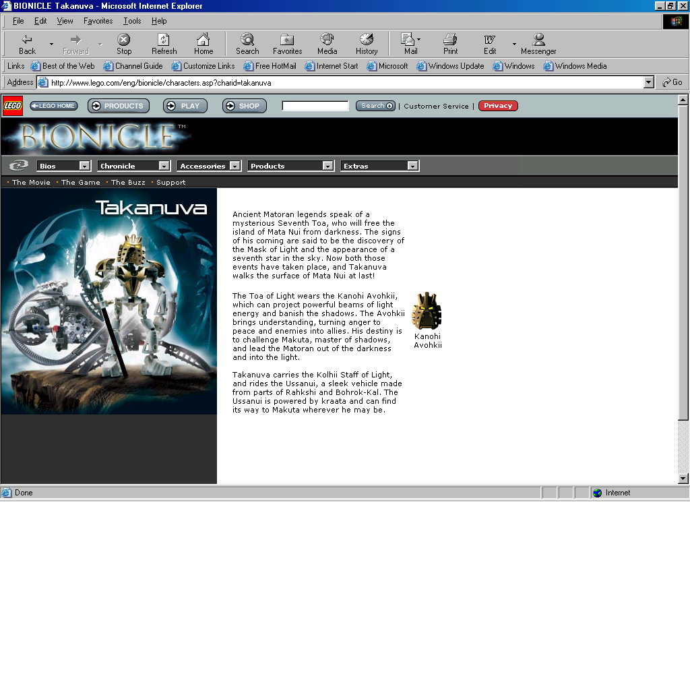Open The Game link
Image resolution: width=690 pixels, height=674 pixels.
point(81,182)
